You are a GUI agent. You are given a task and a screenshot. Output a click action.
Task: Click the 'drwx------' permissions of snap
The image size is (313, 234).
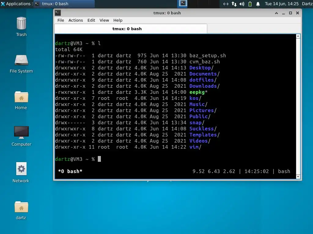[70, 122]
